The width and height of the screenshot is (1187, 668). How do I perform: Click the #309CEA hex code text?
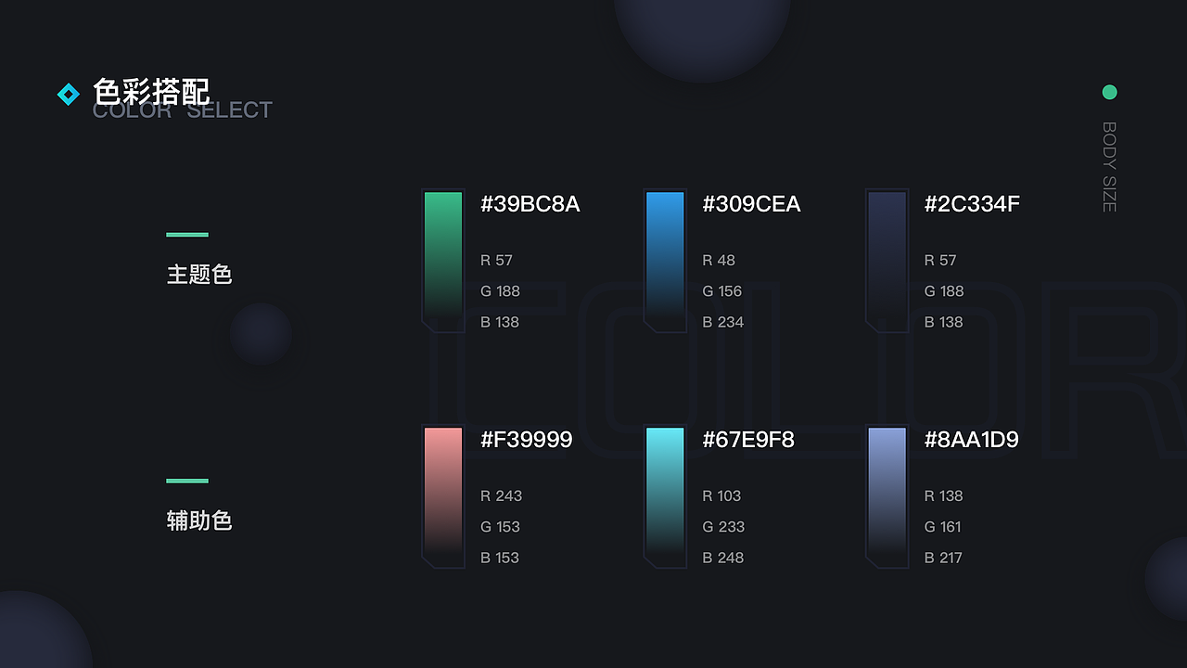pyautogui.click(x=751, y=204)
